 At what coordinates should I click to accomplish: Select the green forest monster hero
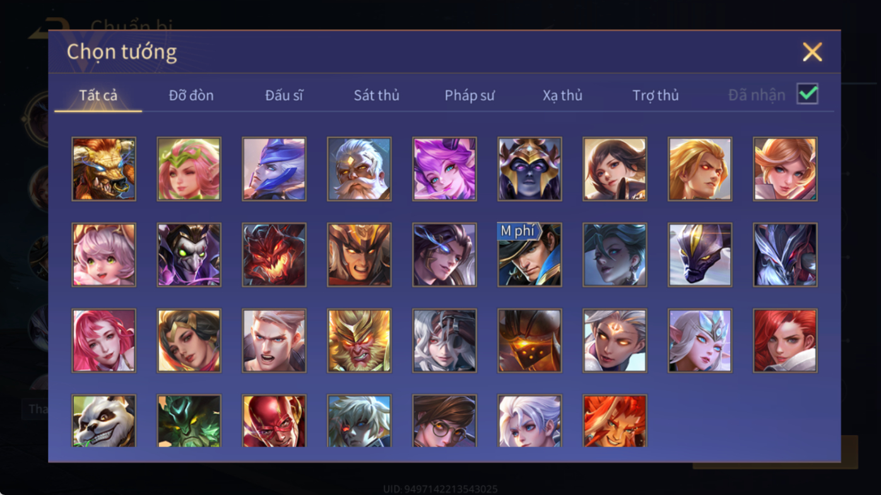click(189, 421)
